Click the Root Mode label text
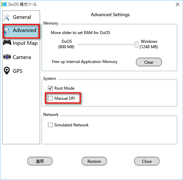 pos(64,88)
